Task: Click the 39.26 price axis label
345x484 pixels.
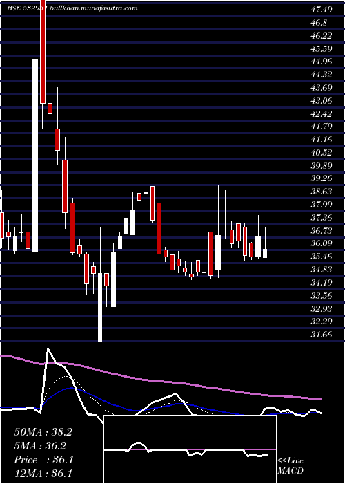Action: 322,178
